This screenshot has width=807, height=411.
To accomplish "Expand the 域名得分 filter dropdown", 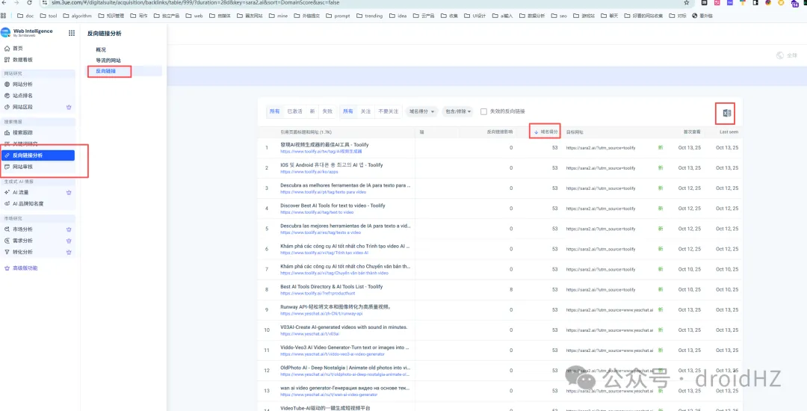I will click(x=422, y=111).
